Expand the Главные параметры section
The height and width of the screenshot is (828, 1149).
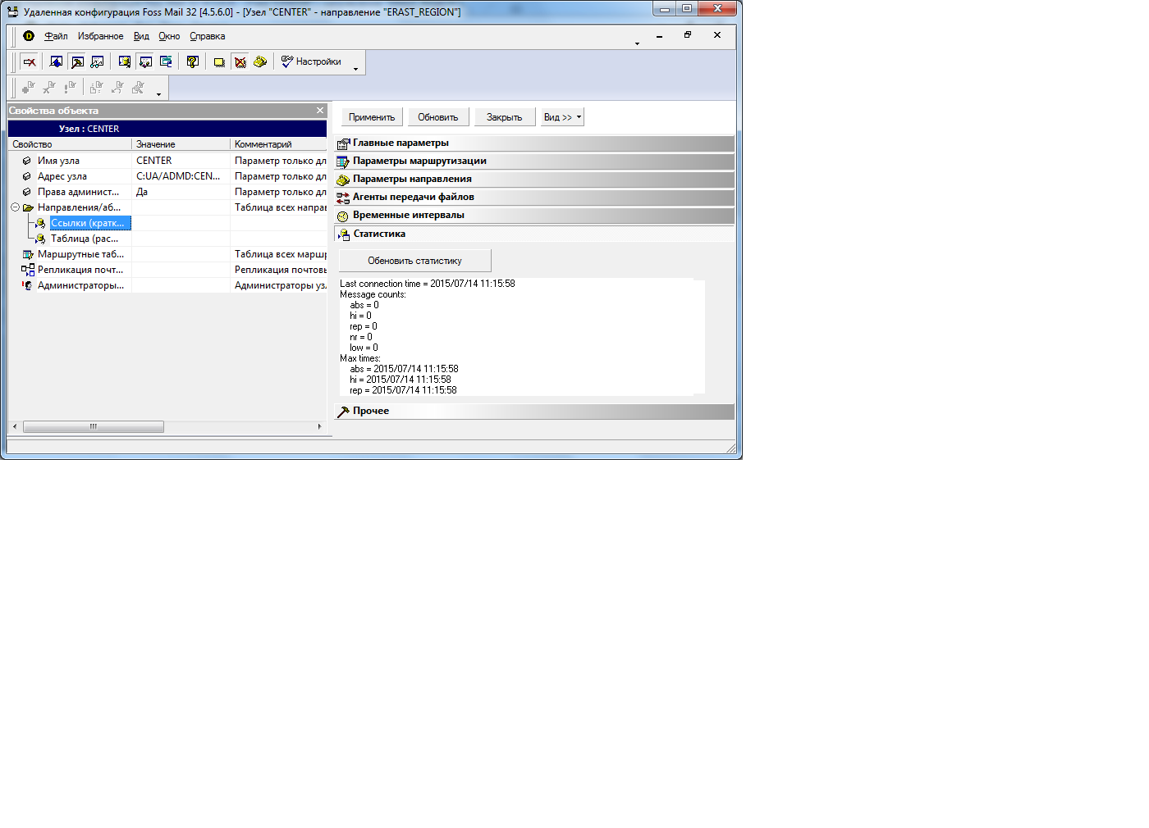534,143
